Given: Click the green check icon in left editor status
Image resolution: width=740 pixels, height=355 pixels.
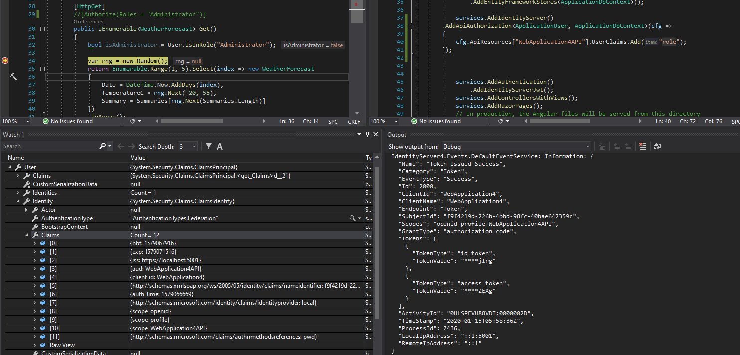Looking at the screenshot, I should coord(45,121).
